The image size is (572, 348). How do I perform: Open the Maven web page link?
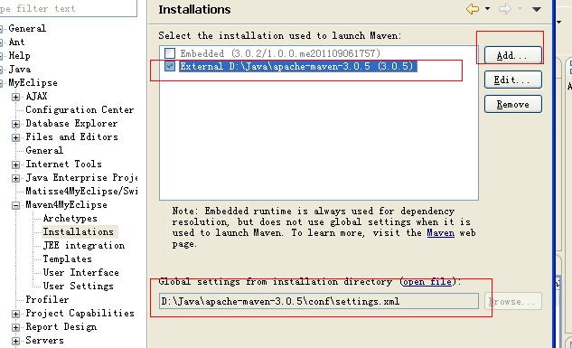click(x=441, y=232)
